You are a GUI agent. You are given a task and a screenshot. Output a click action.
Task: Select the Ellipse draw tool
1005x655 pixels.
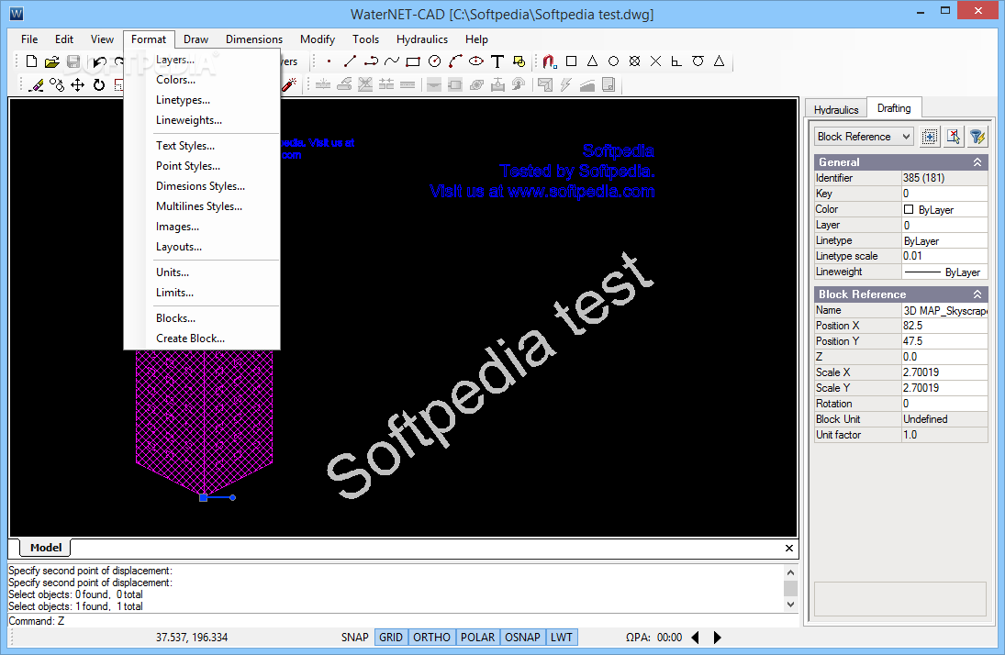click(x=476, y=61)
